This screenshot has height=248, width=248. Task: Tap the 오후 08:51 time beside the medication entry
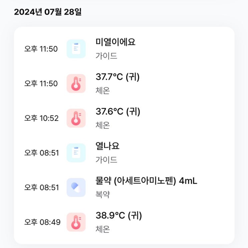click(x=41, y=187)
